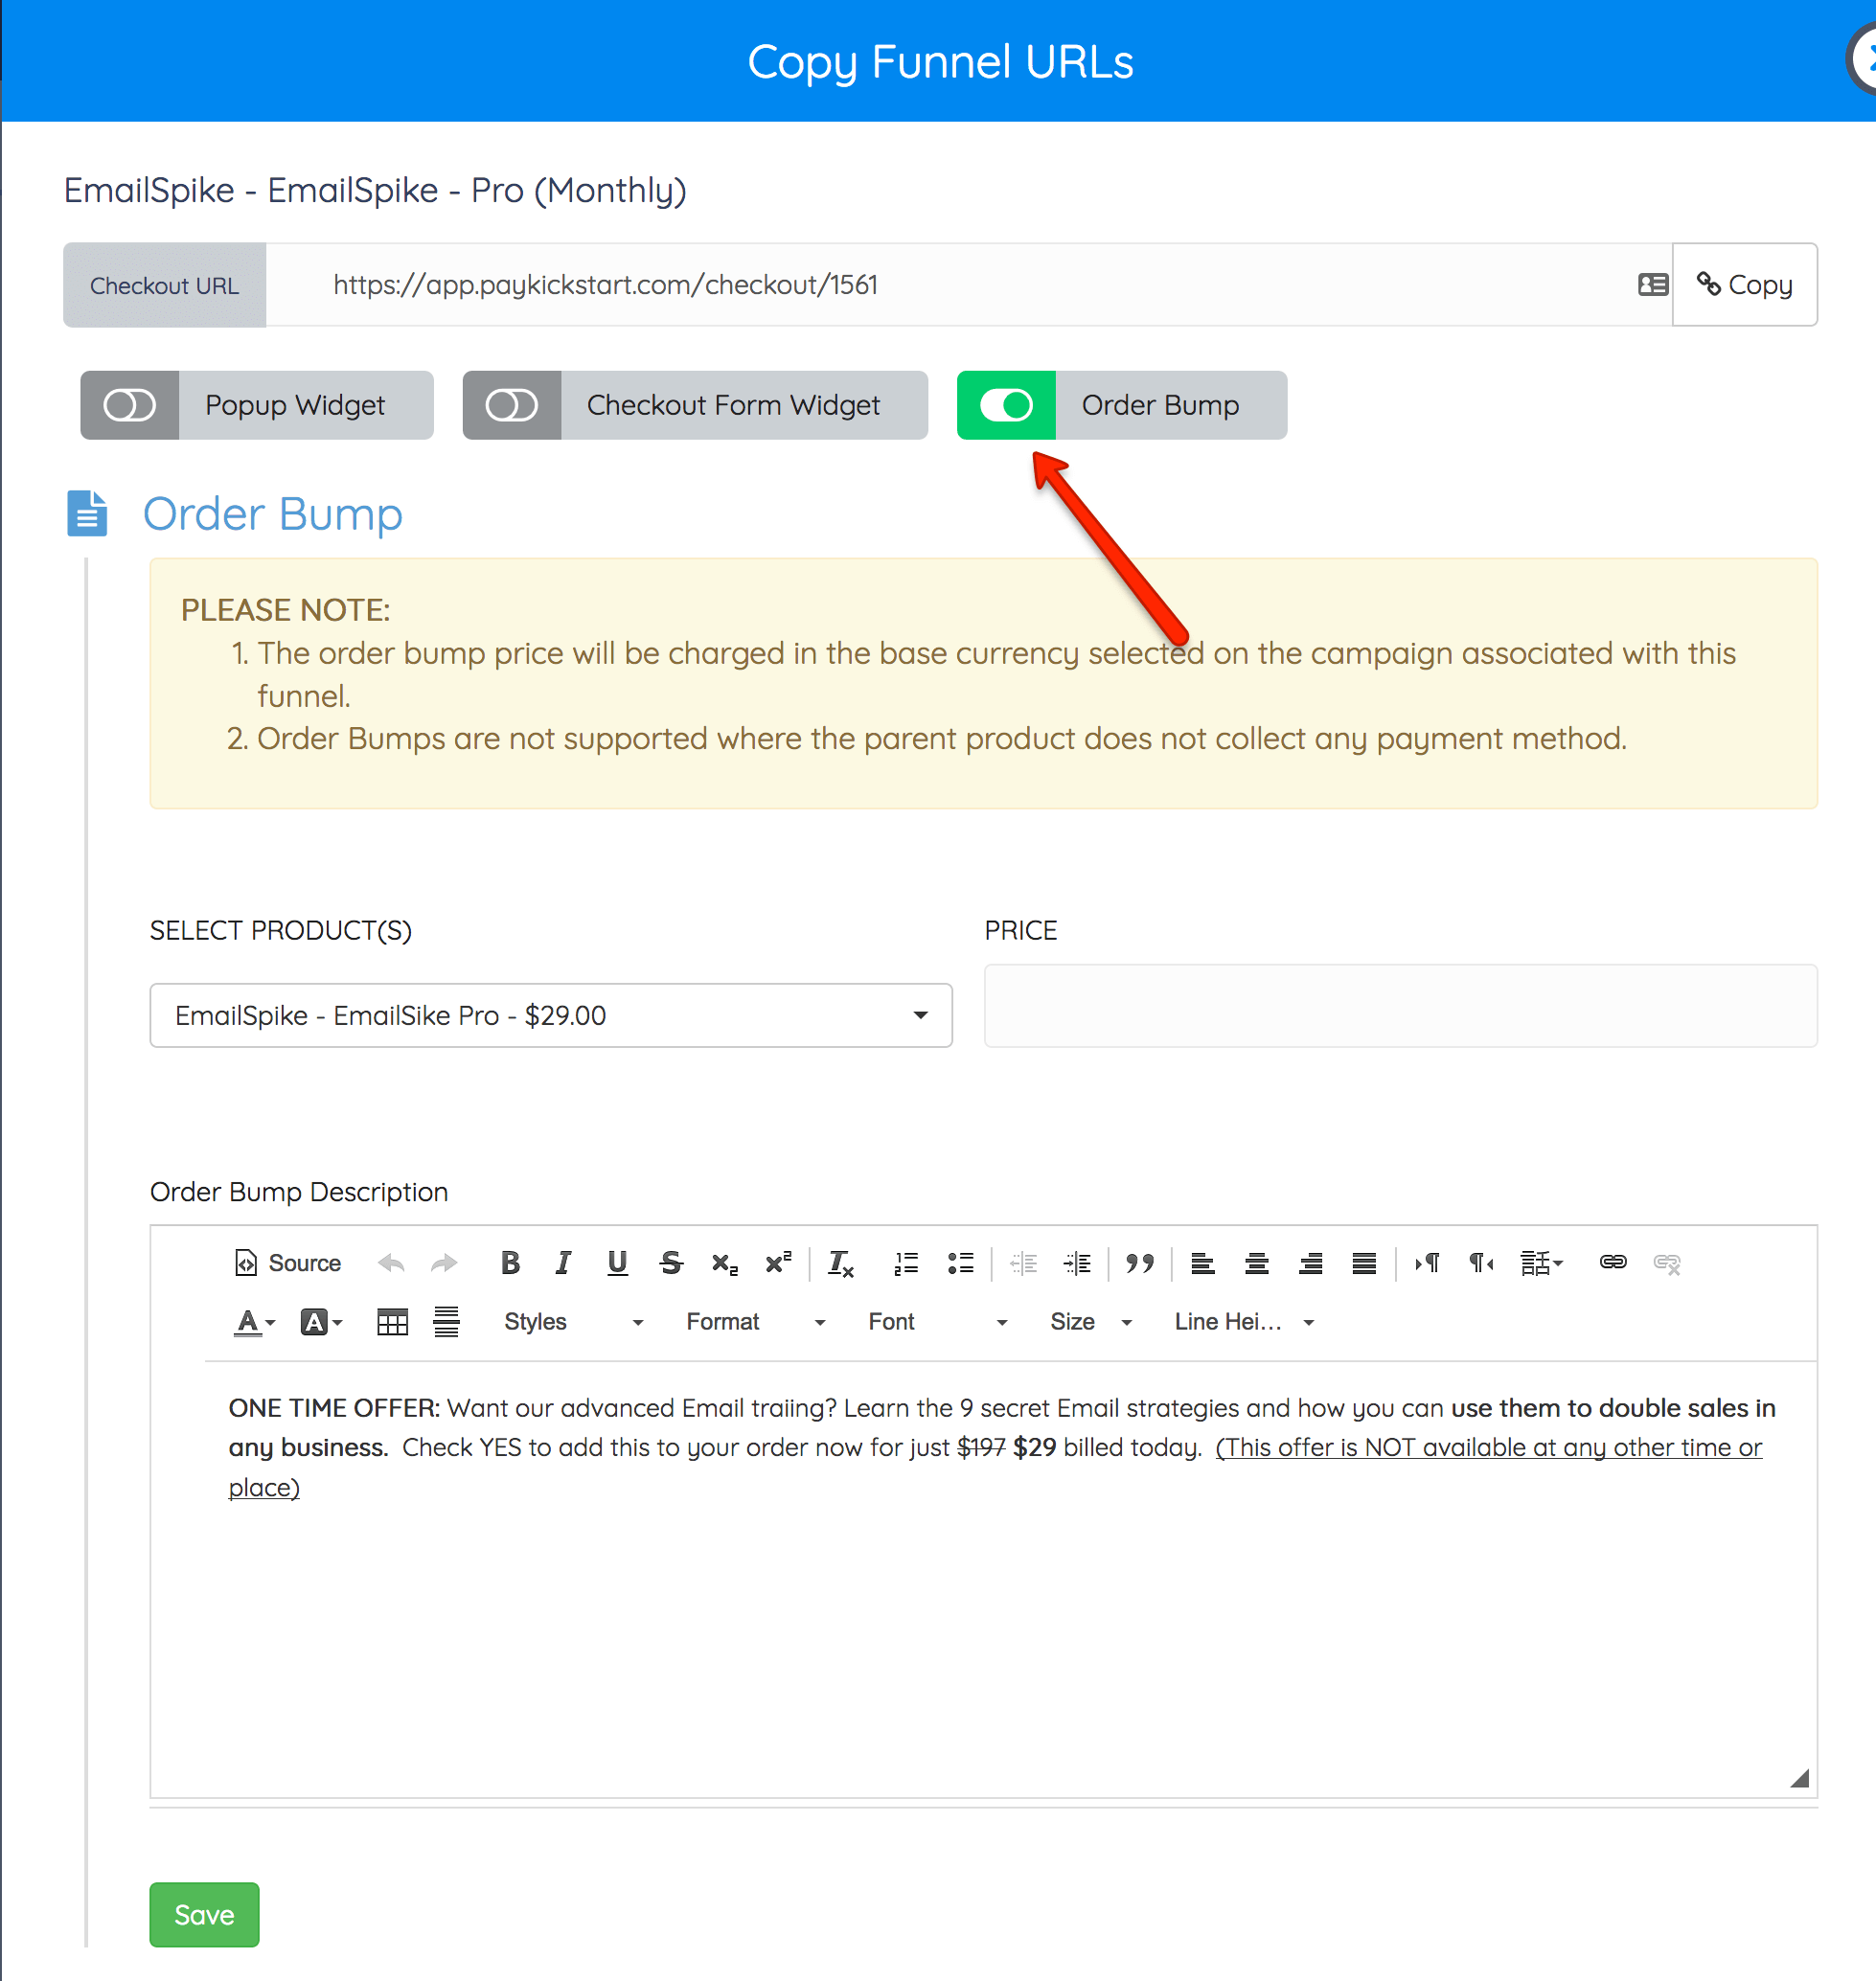Click the Checkout URL label
Screen dimensions: 1876x1981
pos(165,285)
